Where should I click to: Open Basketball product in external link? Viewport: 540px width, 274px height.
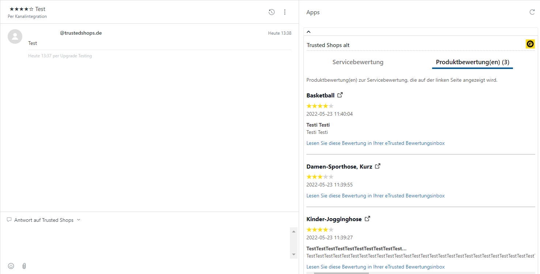(340, 95)
